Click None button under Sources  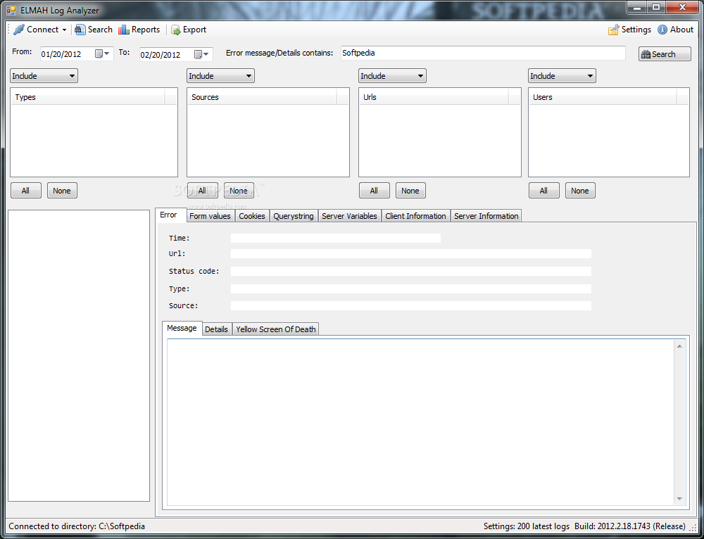239,190
